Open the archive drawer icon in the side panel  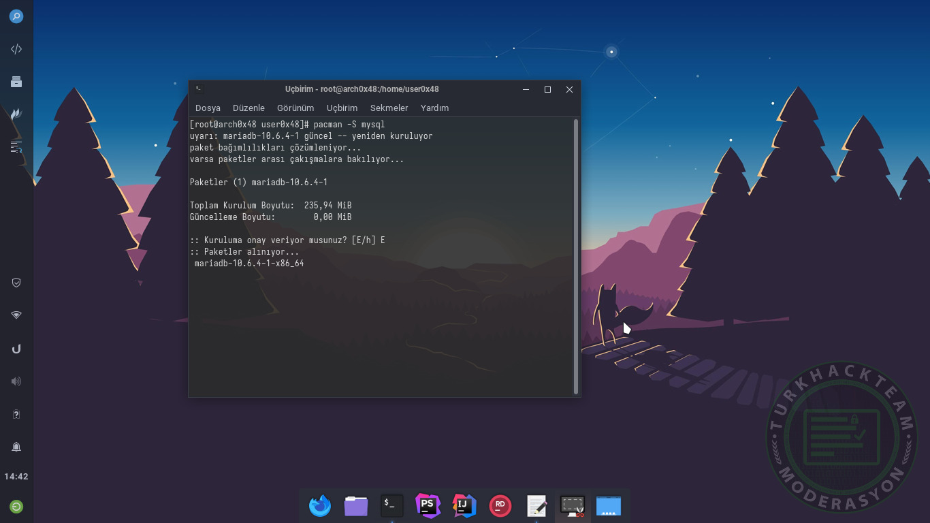click(16, 82)
